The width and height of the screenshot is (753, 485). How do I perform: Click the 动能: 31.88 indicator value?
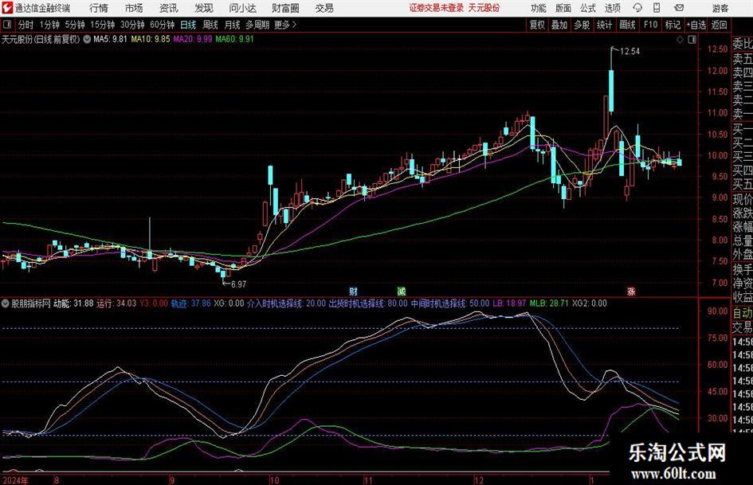tap(73, 303)
